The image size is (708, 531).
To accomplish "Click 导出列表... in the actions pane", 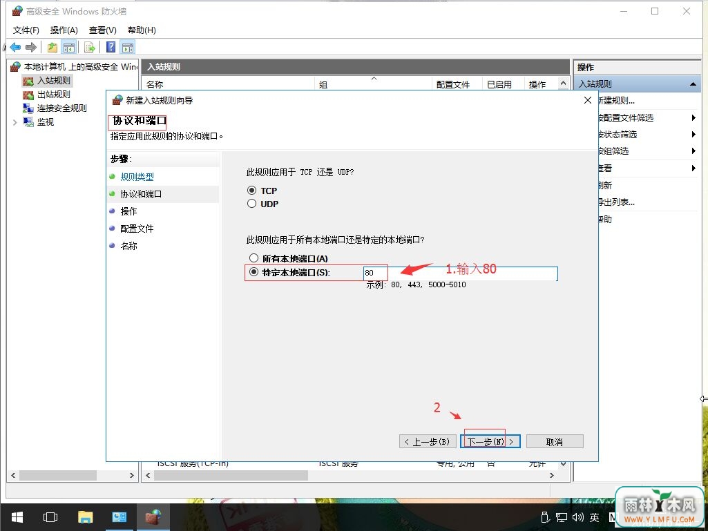I will (616, 202).
